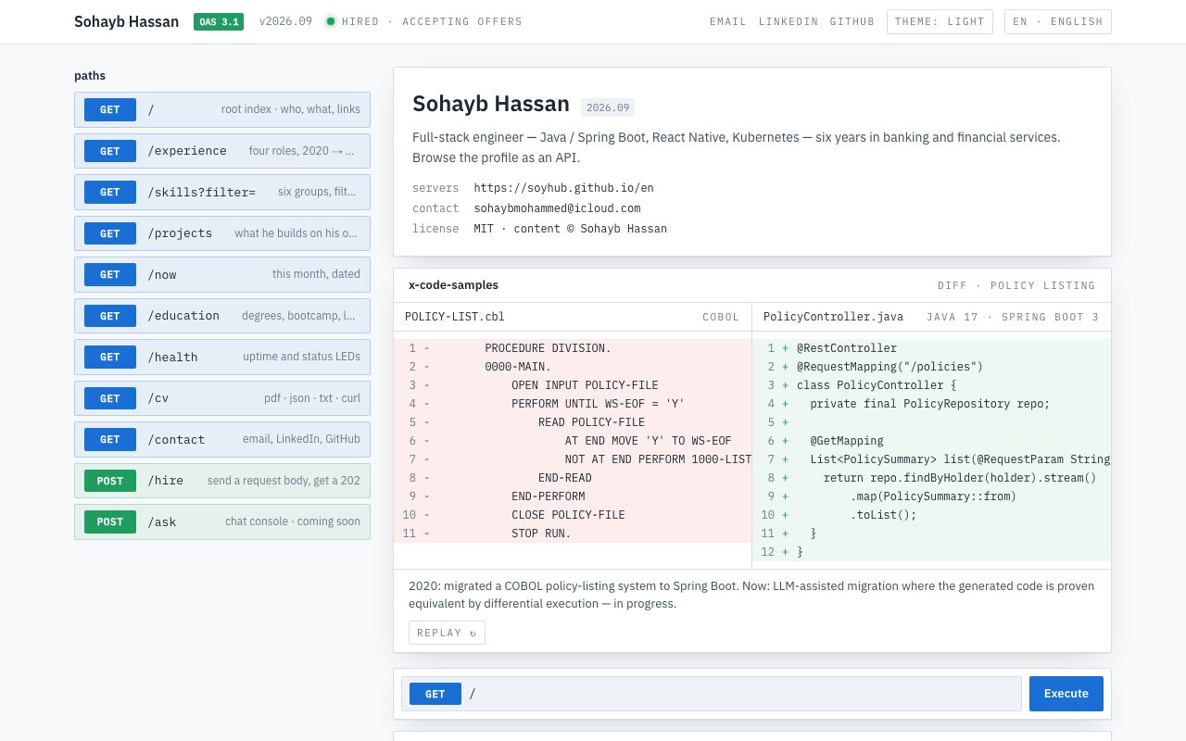Click the 2026.09 version badge beside name

[x=608, y=107]
